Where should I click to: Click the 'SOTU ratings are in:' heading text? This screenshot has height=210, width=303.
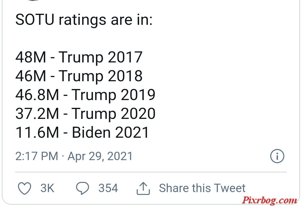click(x=84, y=20)
